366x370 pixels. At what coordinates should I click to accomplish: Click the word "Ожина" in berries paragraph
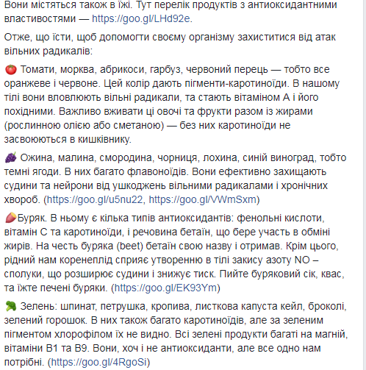pos(36,157)
